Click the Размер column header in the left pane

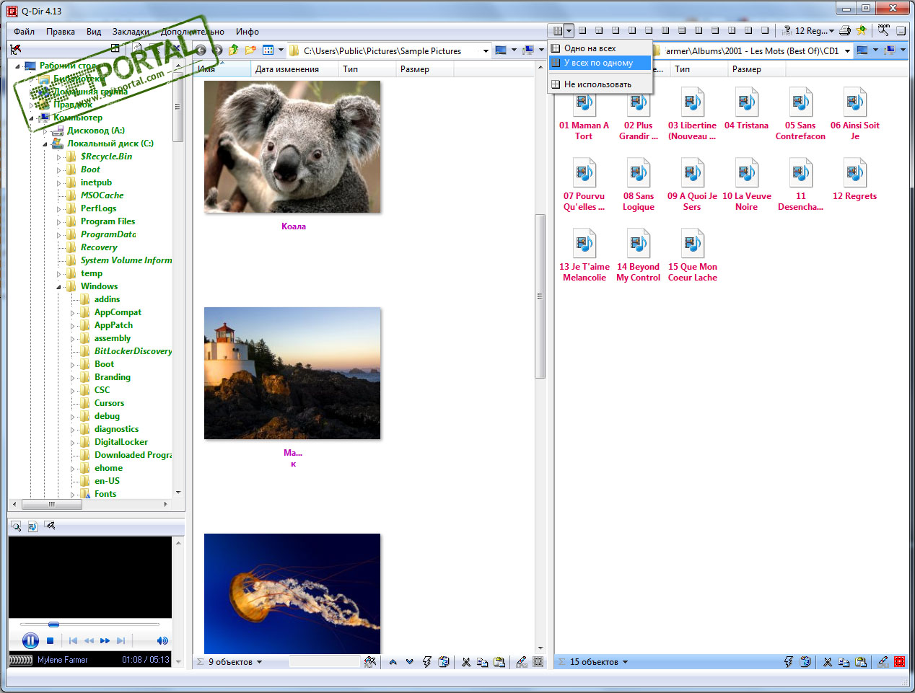pos(425,69)
